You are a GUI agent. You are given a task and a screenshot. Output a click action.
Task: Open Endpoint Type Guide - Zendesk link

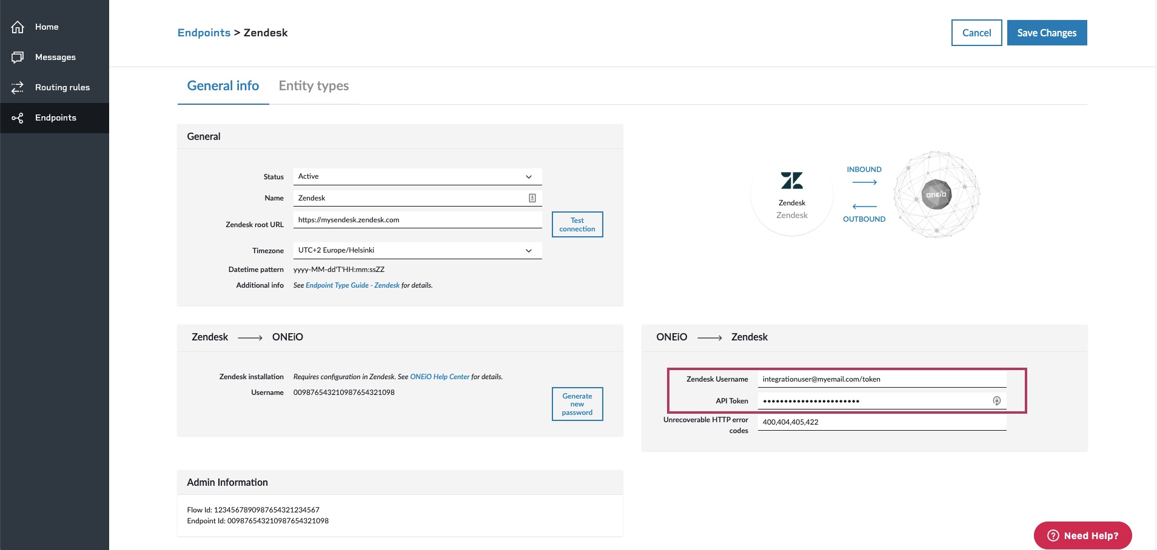point(352,285)
